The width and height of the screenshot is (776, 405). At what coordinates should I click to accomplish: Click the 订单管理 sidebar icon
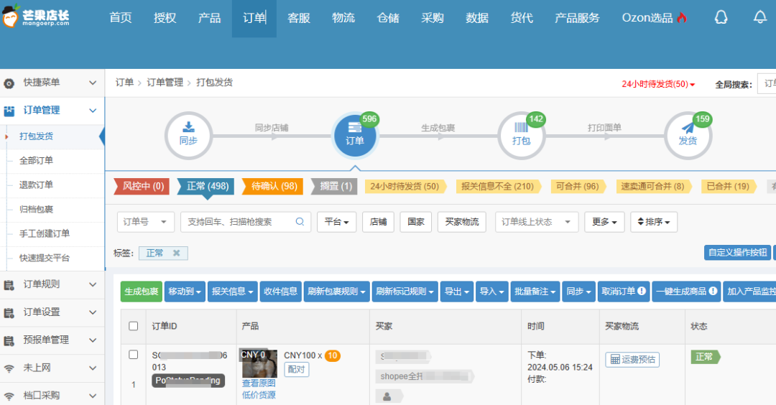pyautogui.click(x=9, y=111)
